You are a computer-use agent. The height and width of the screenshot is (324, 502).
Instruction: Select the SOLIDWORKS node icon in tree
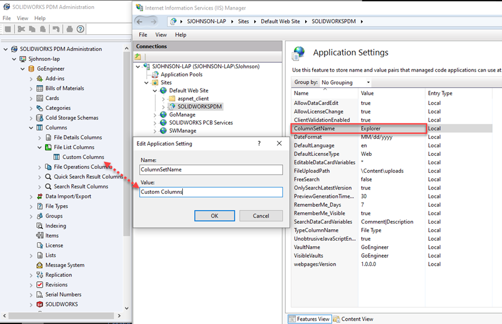point(40,304)
